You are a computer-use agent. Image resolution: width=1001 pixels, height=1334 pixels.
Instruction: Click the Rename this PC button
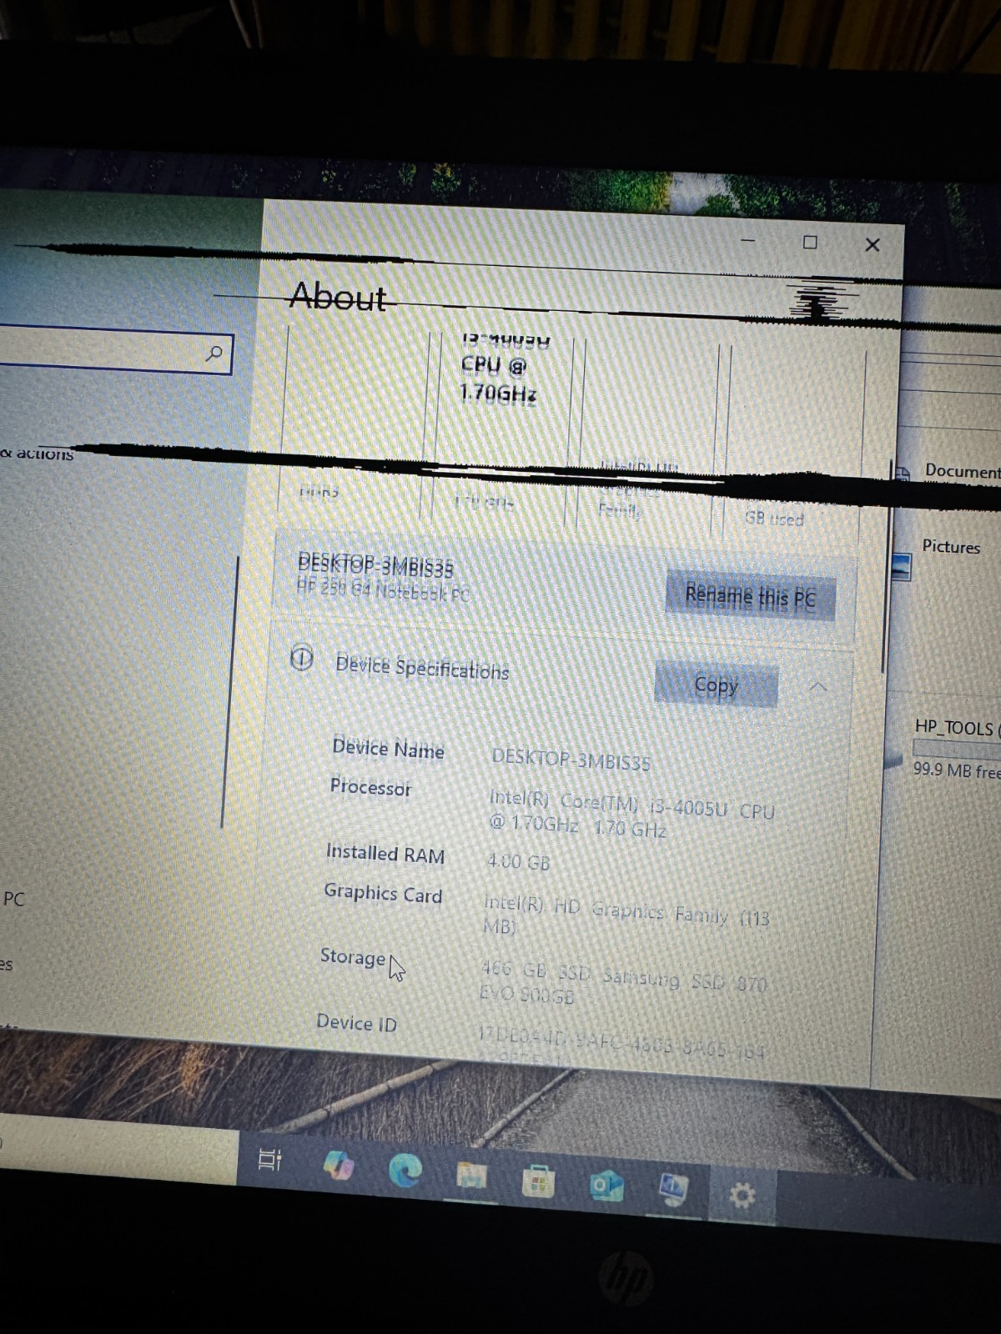coord(750,597)
